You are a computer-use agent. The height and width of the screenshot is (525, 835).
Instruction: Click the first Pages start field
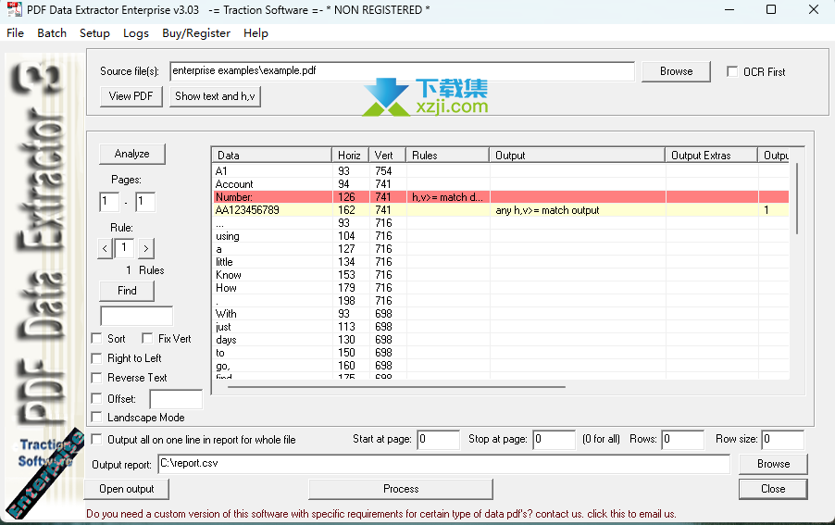tap(108, 202)
